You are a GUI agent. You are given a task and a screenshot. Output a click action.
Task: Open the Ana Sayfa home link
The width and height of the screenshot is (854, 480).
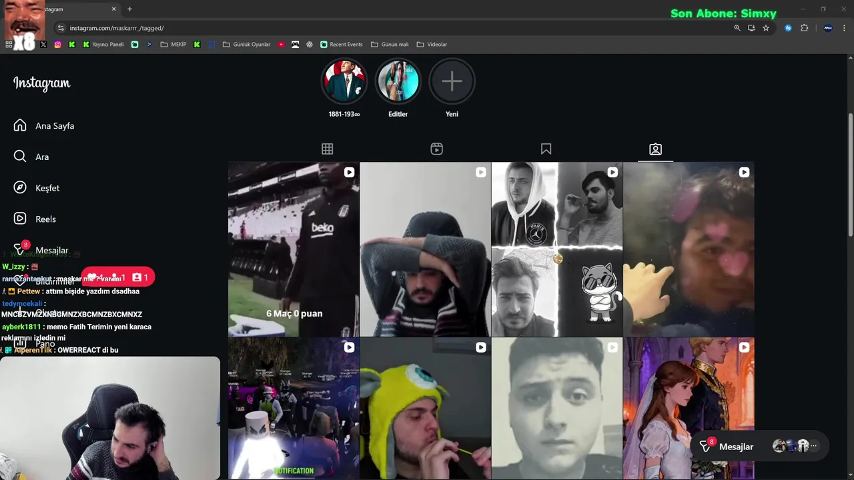pos(44,125)
